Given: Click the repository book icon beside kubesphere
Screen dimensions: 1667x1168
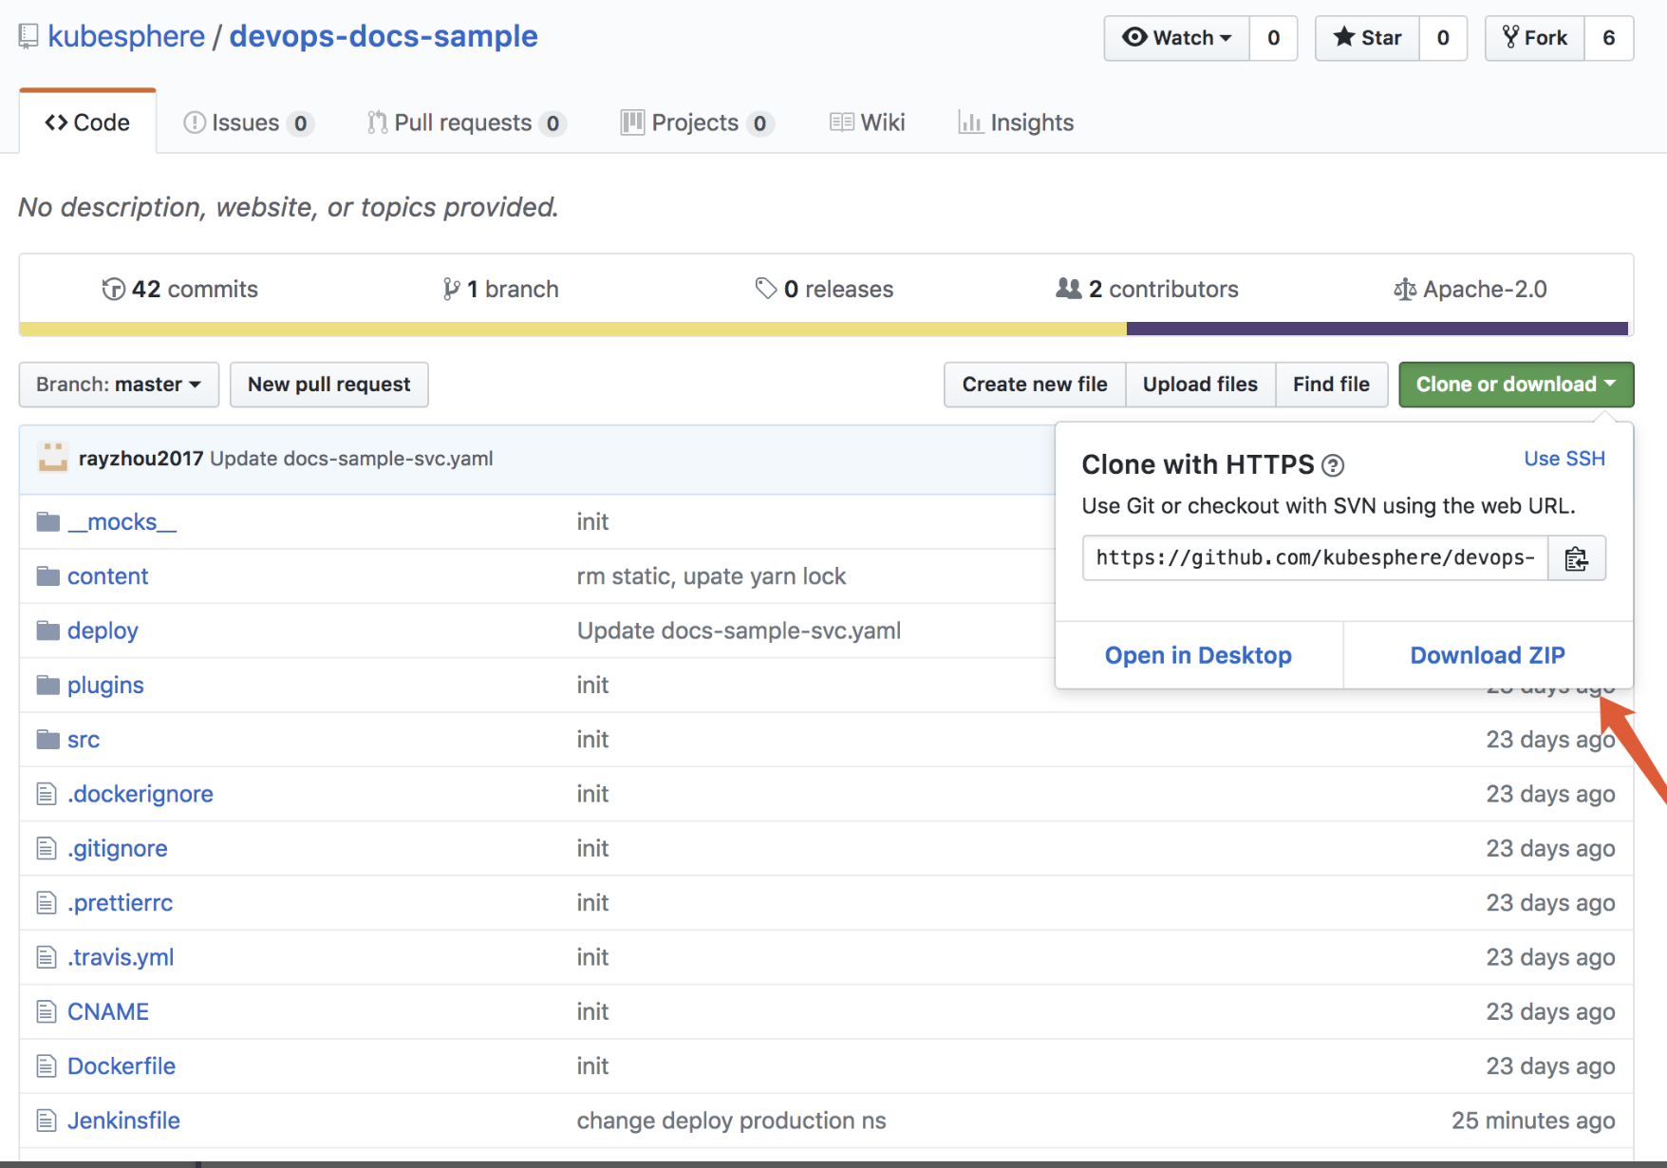Looking at the screenshot, I should click(28, 37).
